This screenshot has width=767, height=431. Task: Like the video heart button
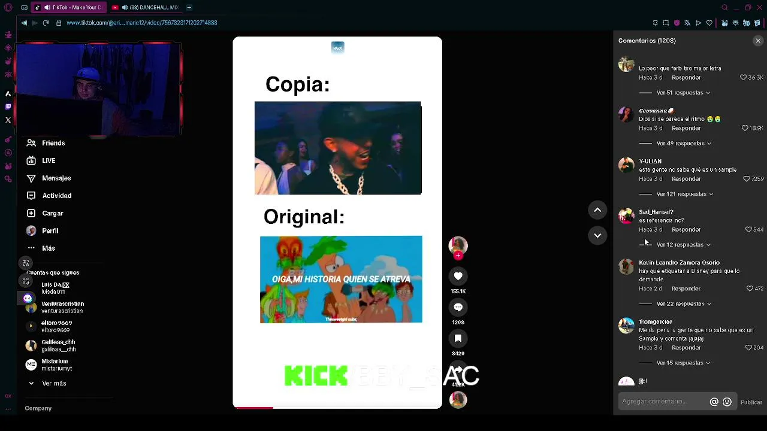pyautogui.click(x=458, y=276)
